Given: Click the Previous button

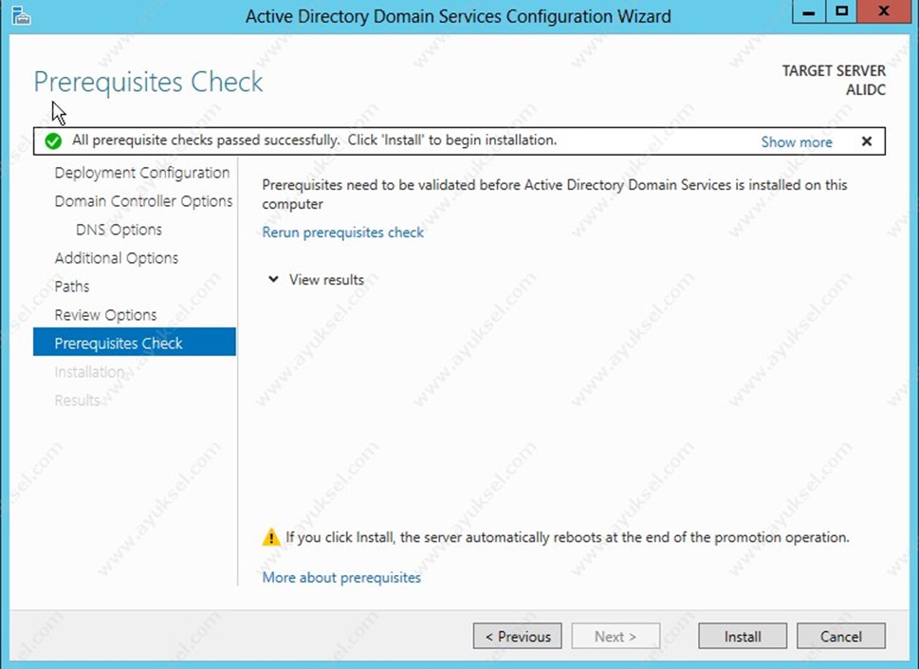Looking at the screenshot, I should [518, 636].
